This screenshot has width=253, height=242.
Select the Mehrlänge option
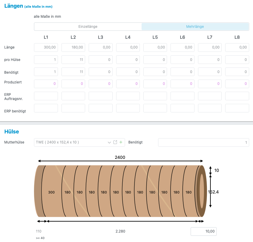195,27
